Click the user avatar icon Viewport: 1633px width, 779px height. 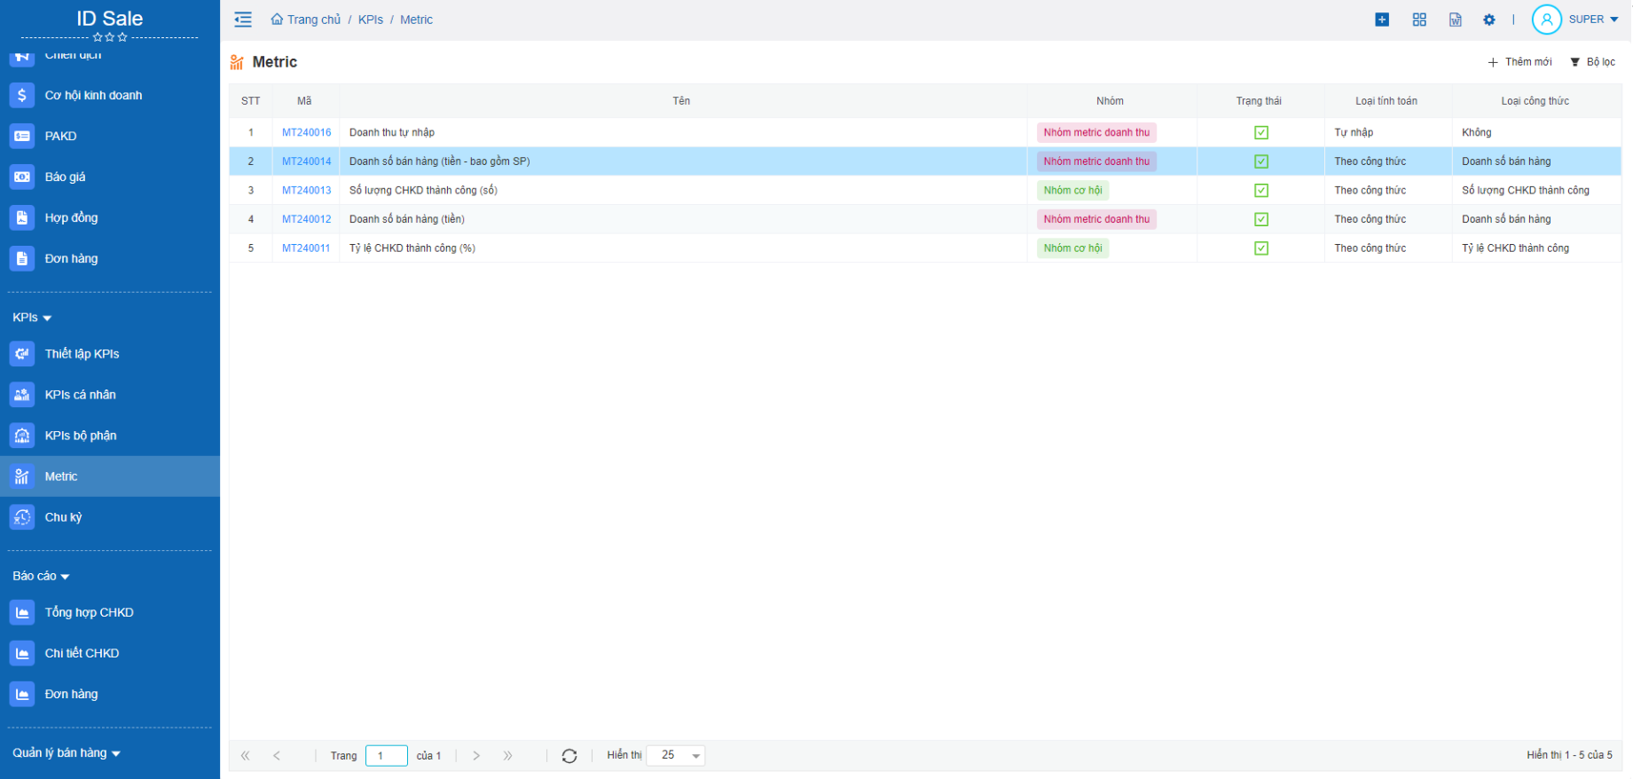pyautogui.click(x=1547, y=20)
